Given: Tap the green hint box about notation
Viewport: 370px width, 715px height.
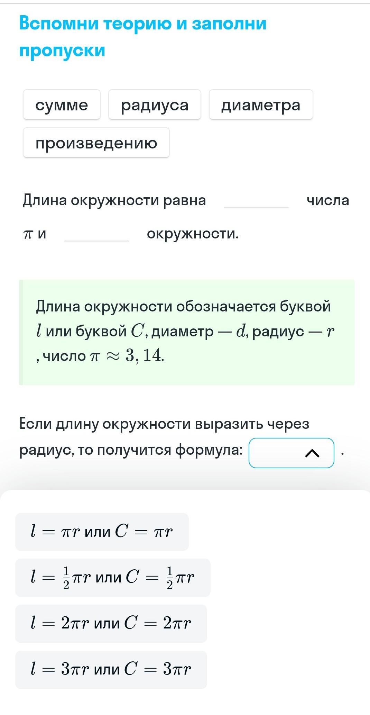Looking at the screenshot, I should click(187, 332).
